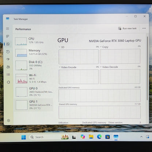Minimize the Task Manager window

[x=127, y=16]
